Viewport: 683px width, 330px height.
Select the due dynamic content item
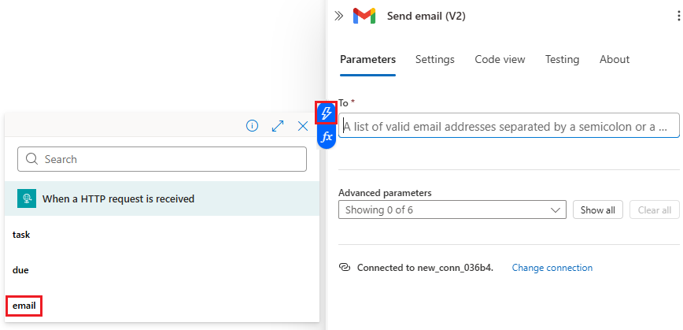[20, 270]
